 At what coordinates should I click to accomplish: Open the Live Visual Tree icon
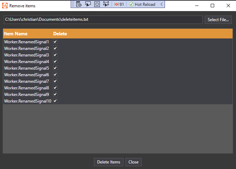pyautogui.click(x=79, y=4)
